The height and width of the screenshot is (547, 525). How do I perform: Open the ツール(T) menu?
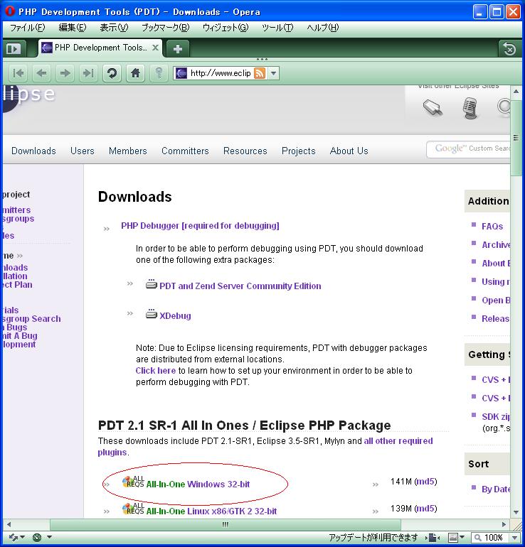click(x=277, y=28)
